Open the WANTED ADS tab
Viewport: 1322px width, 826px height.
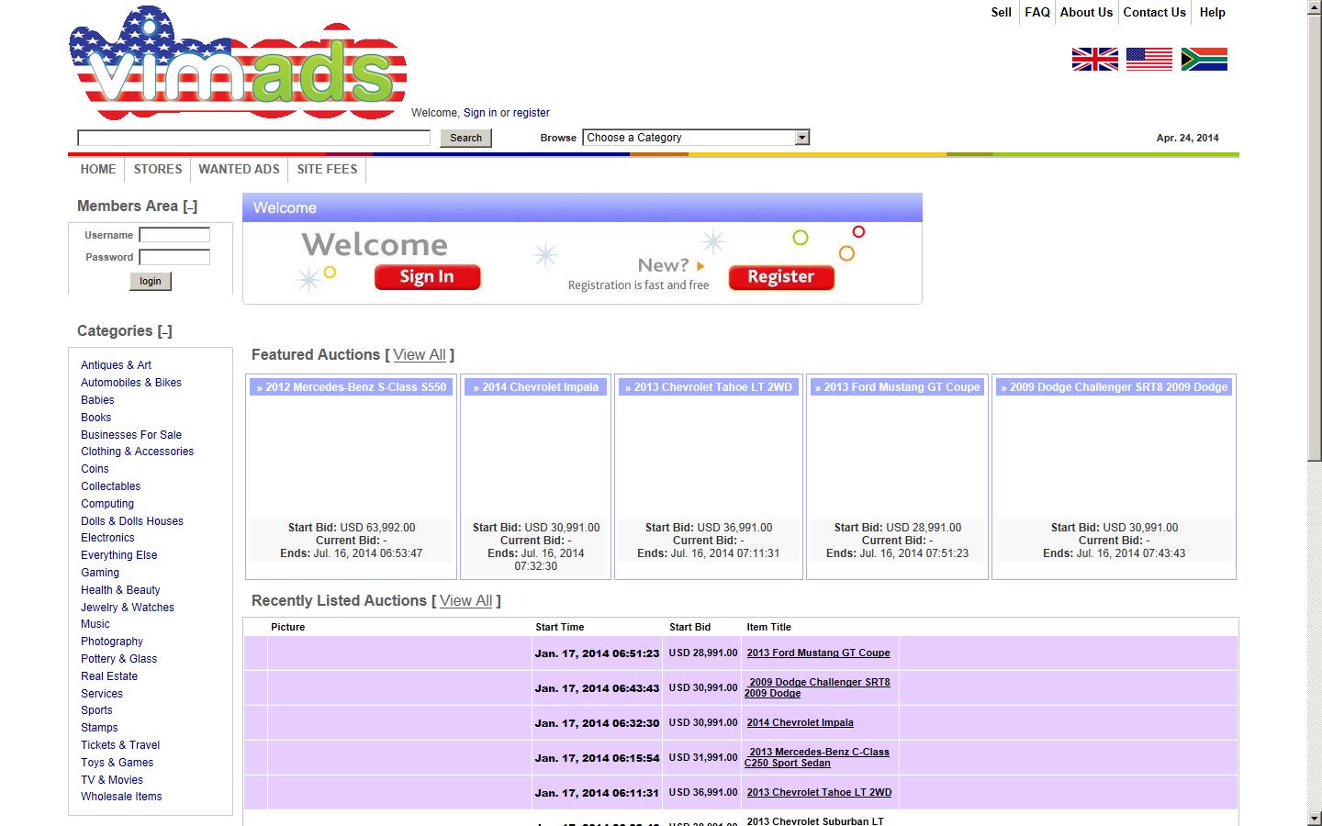(239, 169)
